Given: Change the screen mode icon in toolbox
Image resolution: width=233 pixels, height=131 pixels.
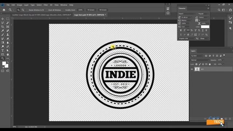Looking at the screenshot, I should [x=8, y=71].
